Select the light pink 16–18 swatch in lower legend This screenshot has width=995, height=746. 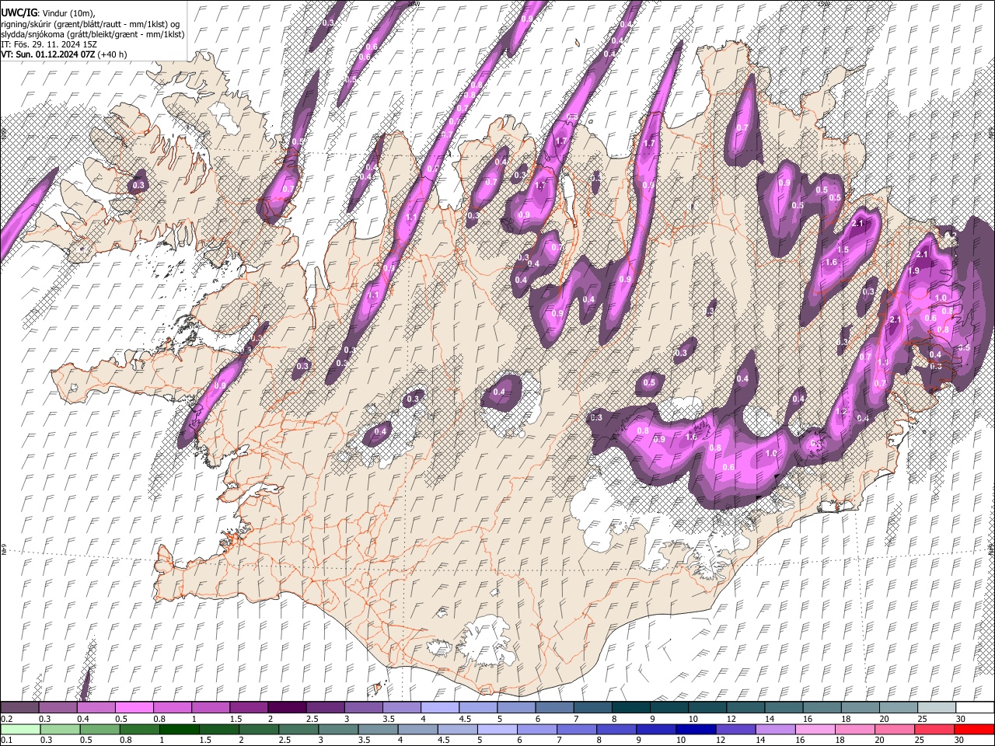click(x=815, y=729)
